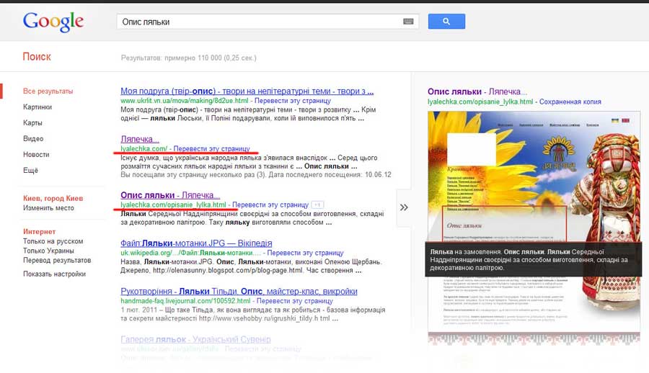The image size is (649, 373).
Task: Click the +1 button beside Опис ляльки result
Action: tap(317, 205)
